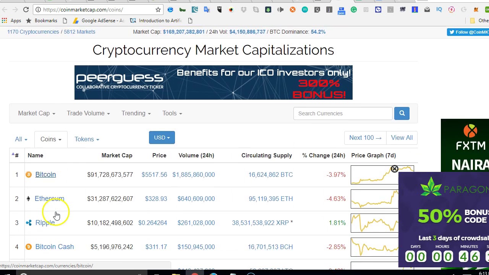The image size is (489, 275).
Task: Open the Trending dropdown
Action: (136, 113)
